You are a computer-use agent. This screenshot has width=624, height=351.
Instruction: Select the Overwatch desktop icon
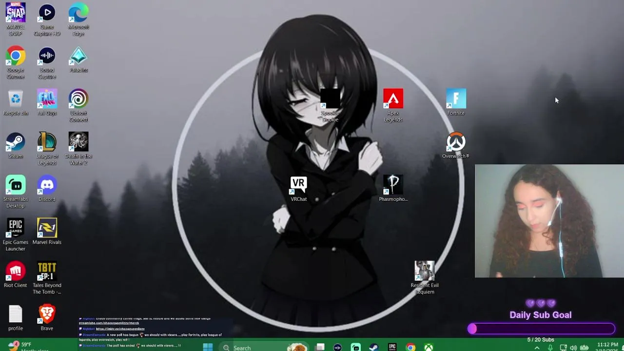(456, 145)
